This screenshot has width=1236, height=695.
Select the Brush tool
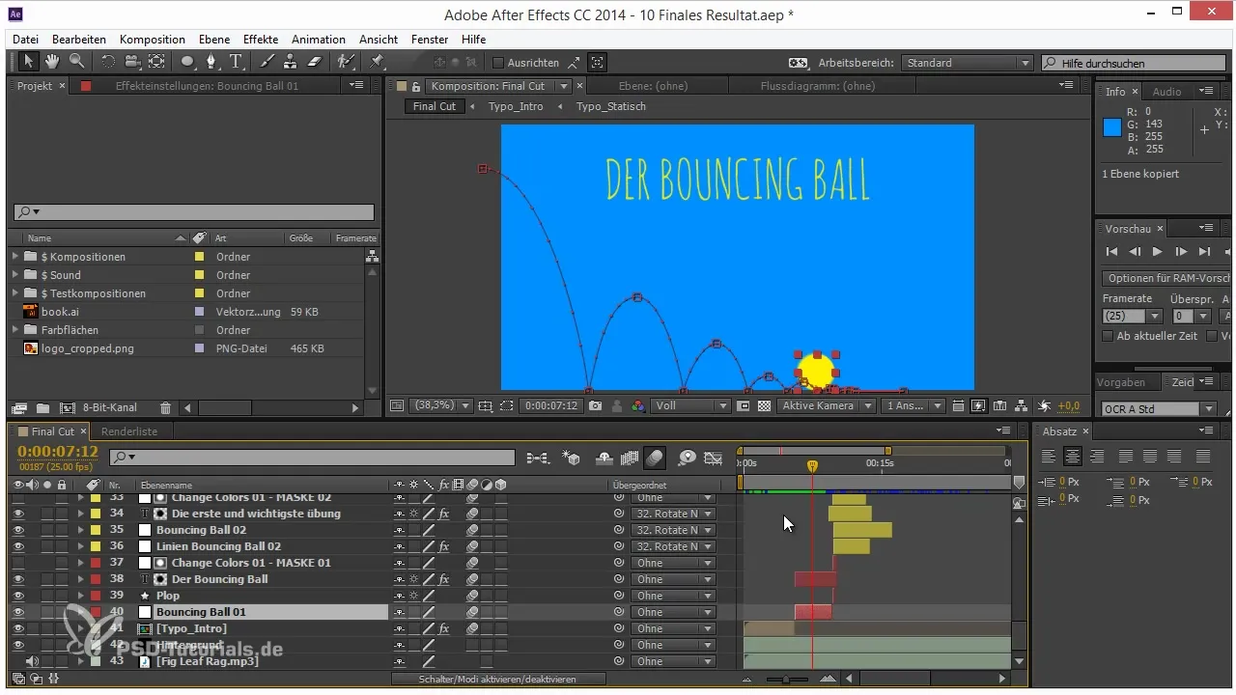coord(268,62)
